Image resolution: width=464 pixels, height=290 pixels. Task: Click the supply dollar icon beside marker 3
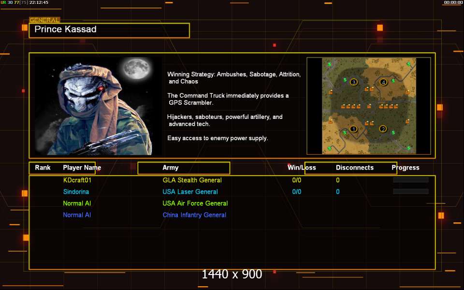345,80
